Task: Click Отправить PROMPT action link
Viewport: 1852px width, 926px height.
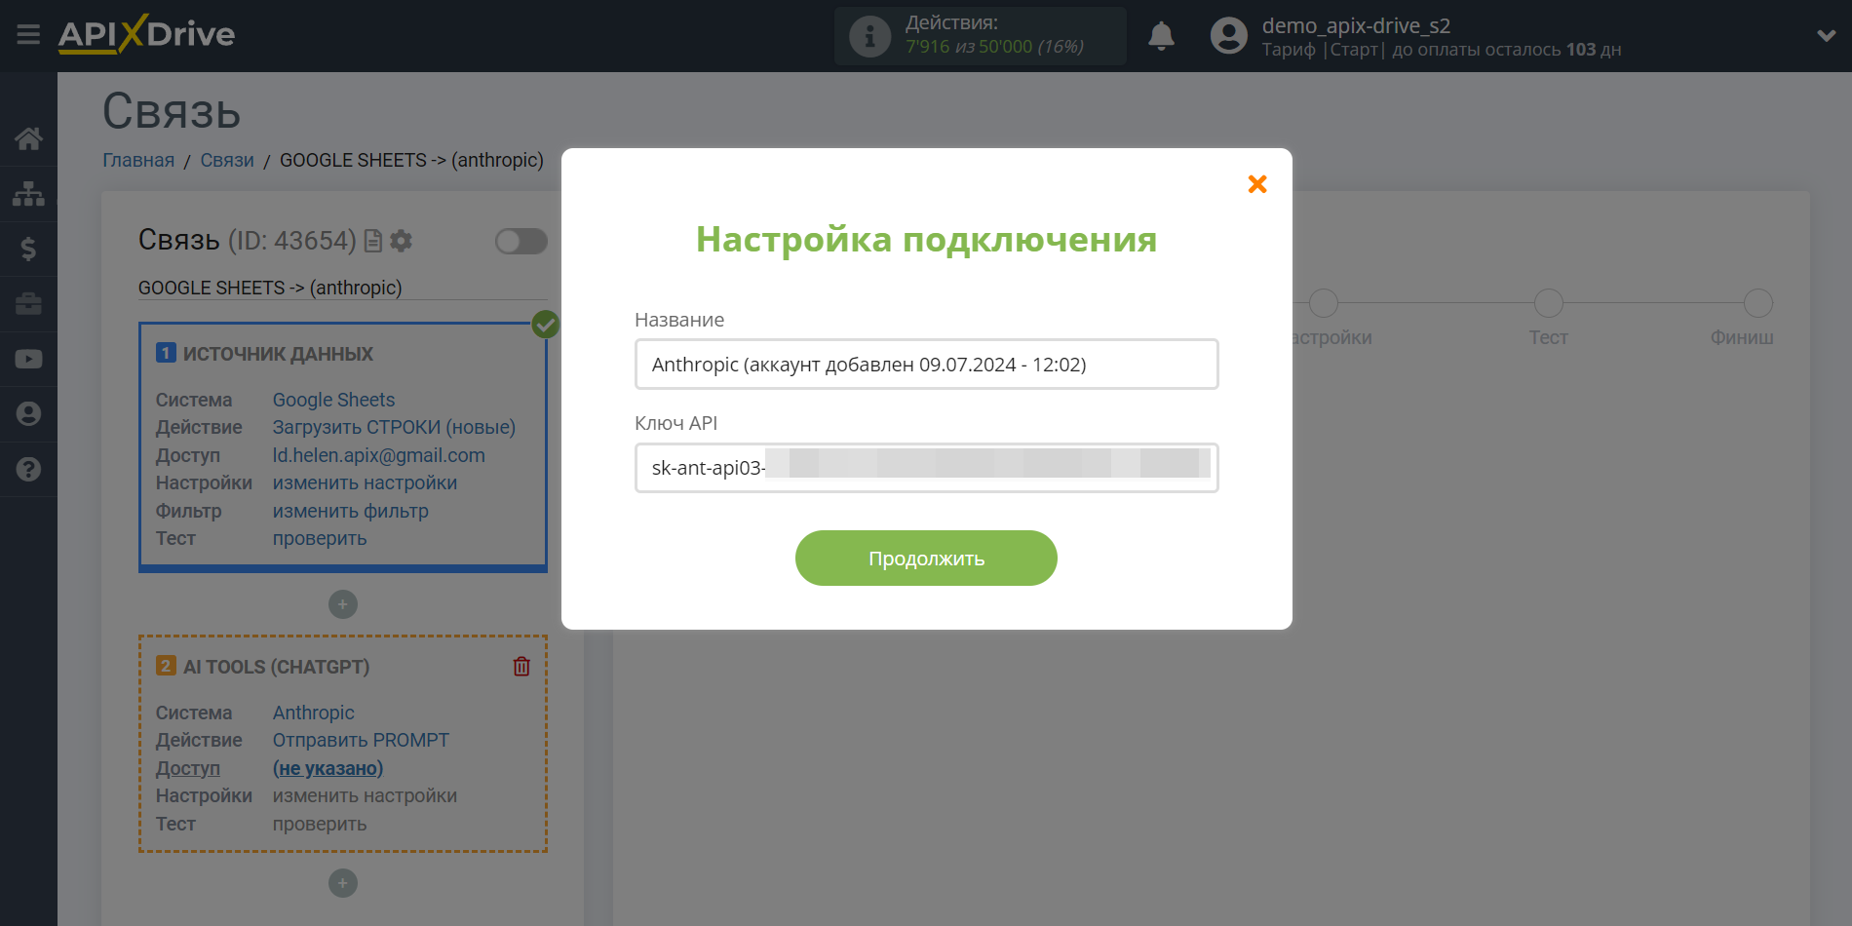Action: [x=361, y=740]
